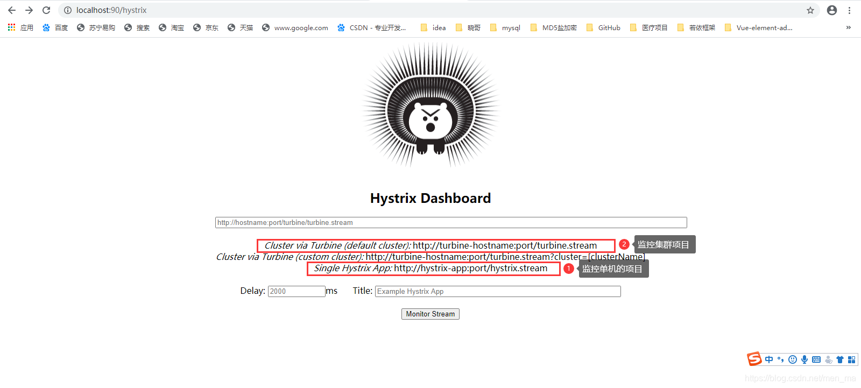Open the idea bookmark folder
The image size is (861, 388).
433,27
